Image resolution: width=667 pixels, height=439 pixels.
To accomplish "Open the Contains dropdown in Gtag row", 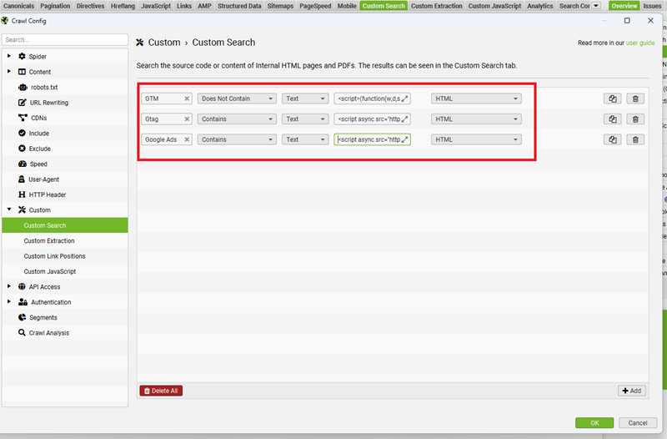I will 237,119.
